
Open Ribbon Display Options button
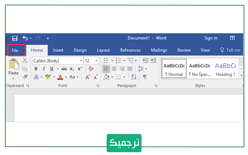coord(232,38)
